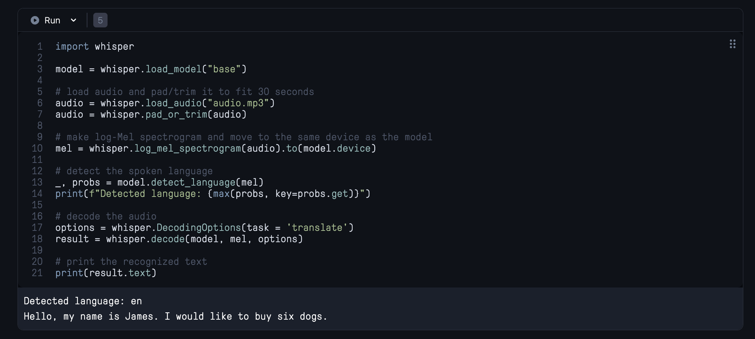The image size is (755, 339).
Task: Click the "Hello, my name is James" output
Action: [x=175, y=316]
